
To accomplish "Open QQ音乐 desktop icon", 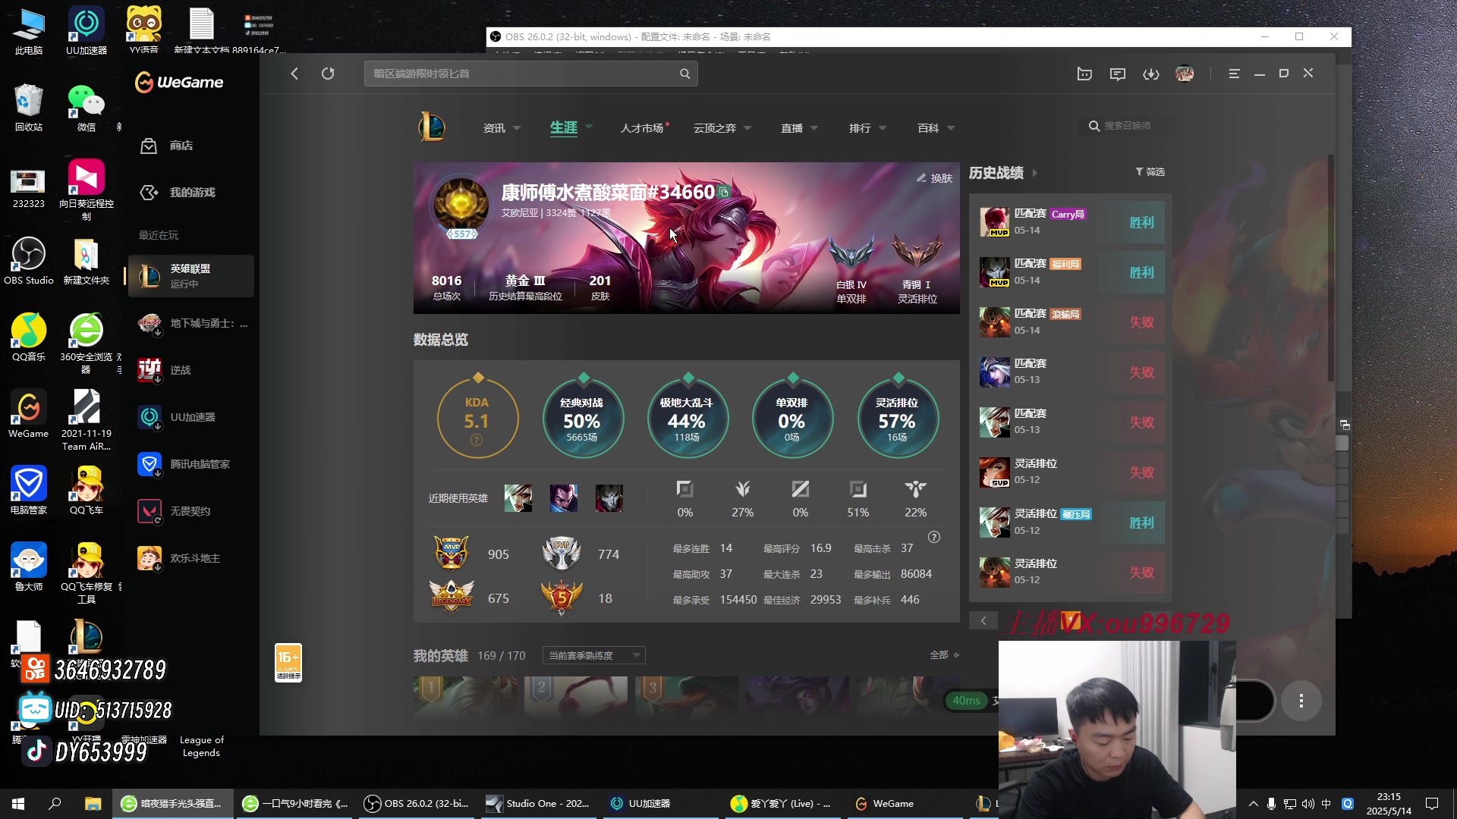I will tap(29, 337).
